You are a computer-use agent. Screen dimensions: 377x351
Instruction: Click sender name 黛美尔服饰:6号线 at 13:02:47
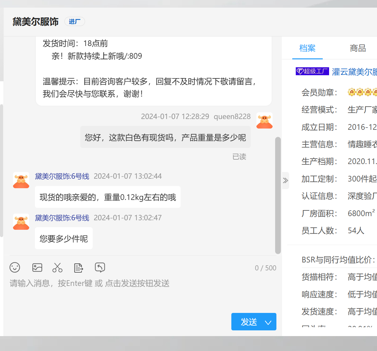pyautogui.click(x=62, y=218)
